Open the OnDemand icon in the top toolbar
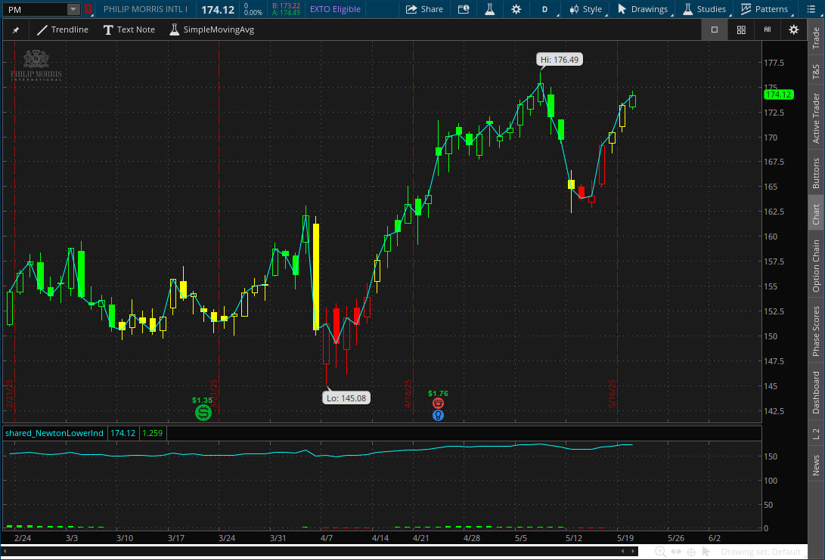The height and width of the screenshot is (560, 825). point(464,9)
